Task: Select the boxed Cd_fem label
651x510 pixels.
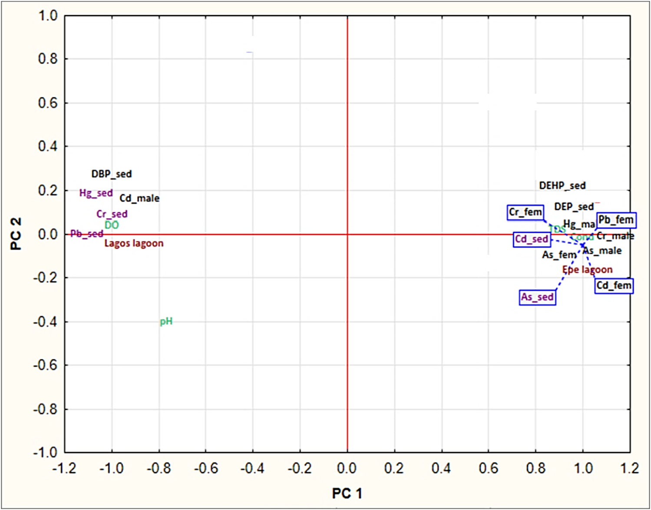Action: point(614,285)
